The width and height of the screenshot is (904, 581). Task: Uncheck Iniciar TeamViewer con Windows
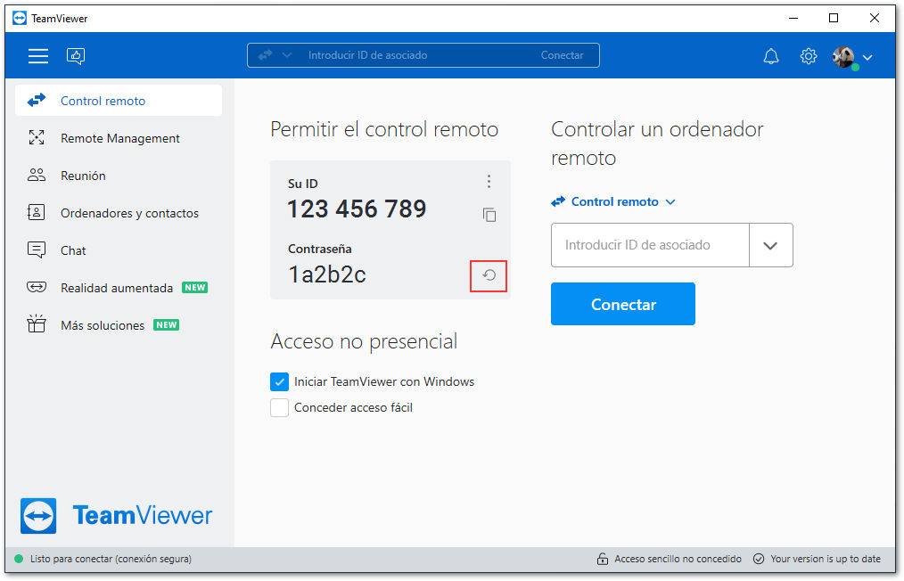tap(280, 381)
